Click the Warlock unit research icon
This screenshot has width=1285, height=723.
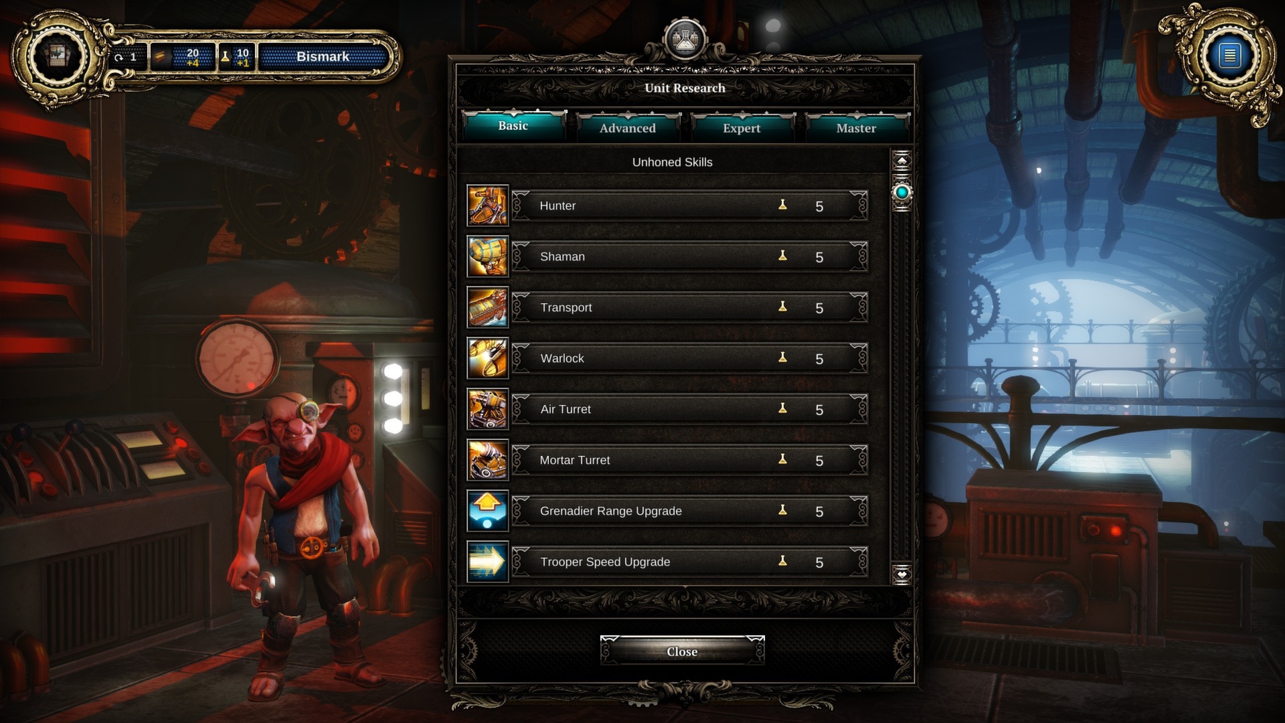488,358
